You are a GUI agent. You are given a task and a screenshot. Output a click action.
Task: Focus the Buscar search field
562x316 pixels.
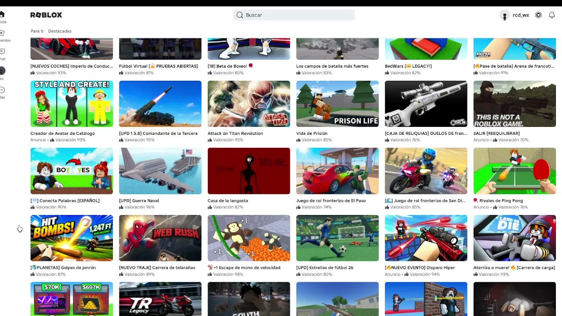[x=294, y=15]
